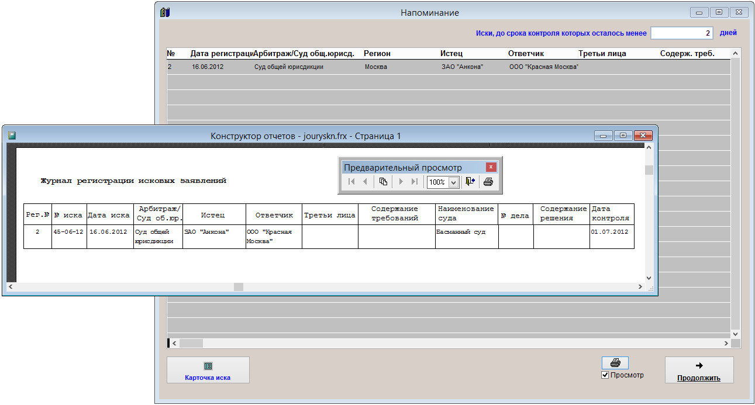Click the Истец column header in reminder grid
Screen dimensions: 755x405
pyautogui.click(x=451, y=54)
